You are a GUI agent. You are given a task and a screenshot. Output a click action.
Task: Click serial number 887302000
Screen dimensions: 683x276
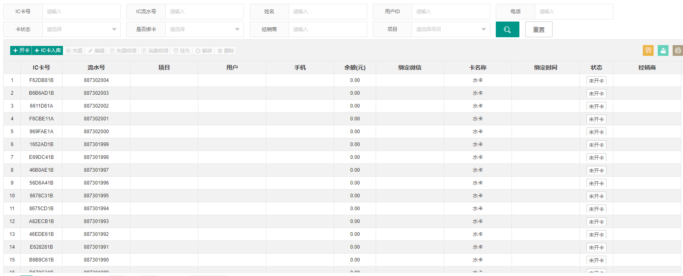pos(96,132)
